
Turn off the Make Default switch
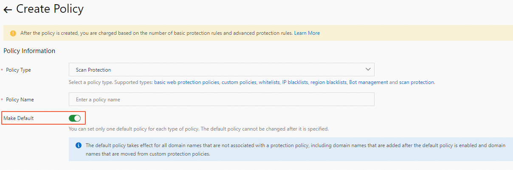click(75, 118)
